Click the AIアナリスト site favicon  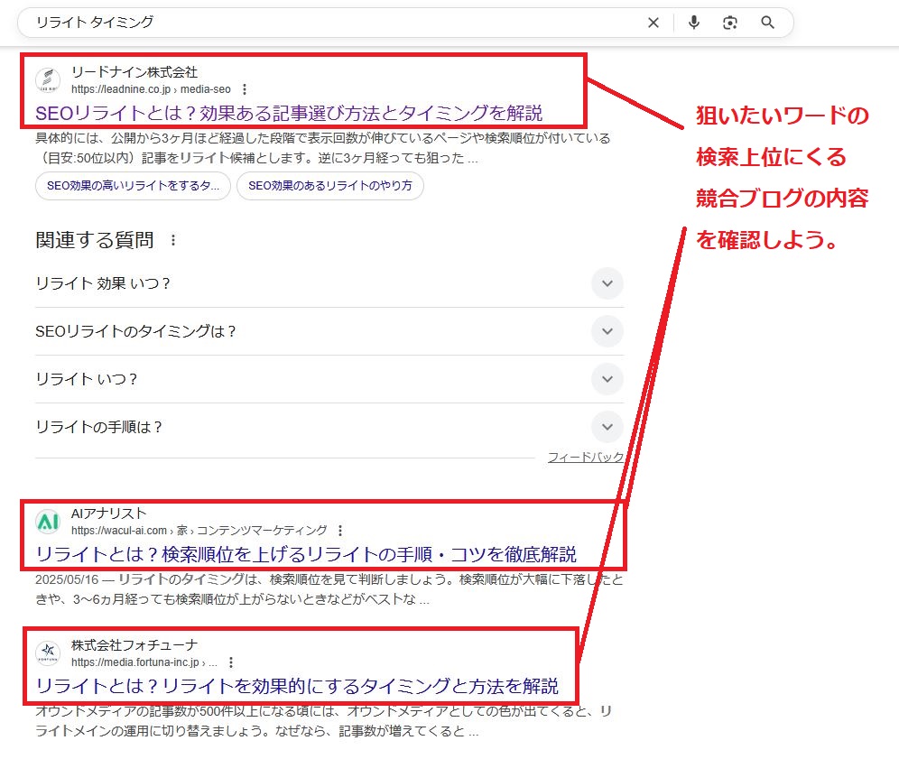(x=48, y=522)
